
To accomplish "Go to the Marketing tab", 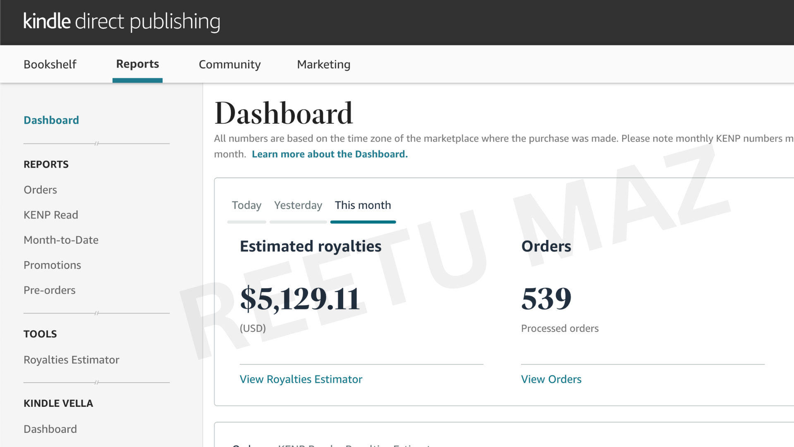I will click(x=323, y=64).
